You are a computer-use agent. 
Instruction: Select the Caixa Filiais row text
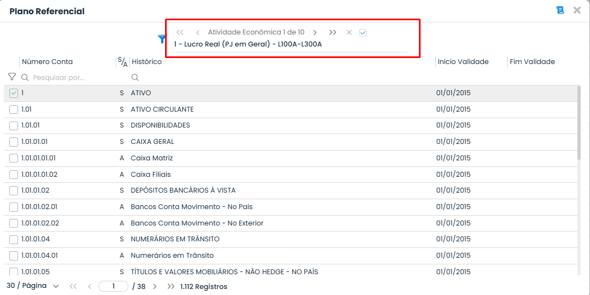point(150,175)
